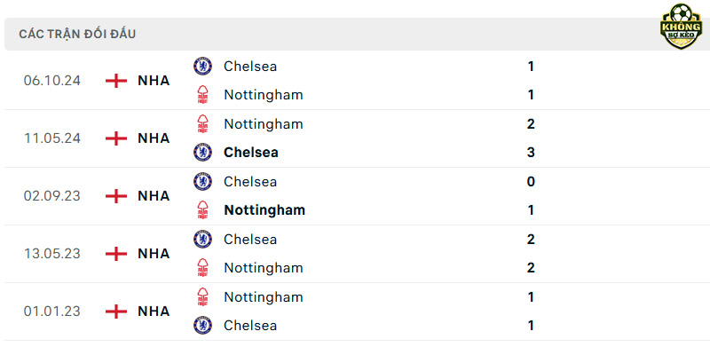Screen dimensions: 710x355
Task: Click Nottingham crest in 02.09.23 match
Action: click(x=202, y=210)
